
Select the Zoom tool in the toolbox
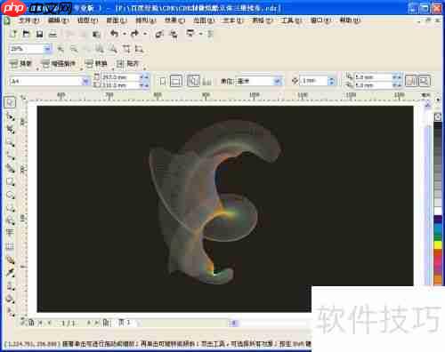point(10,143)
